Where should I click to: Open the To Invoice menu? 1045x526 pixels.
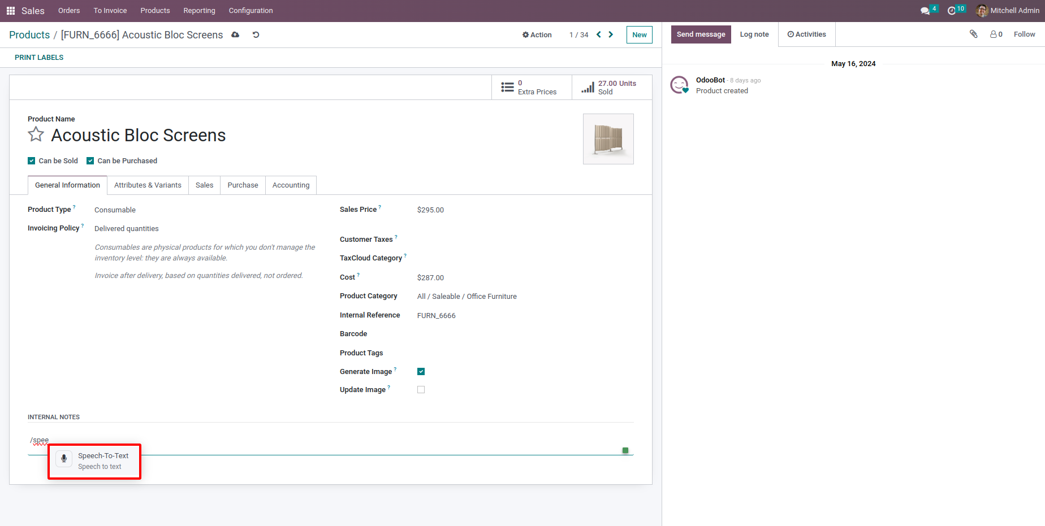coord(110,11)
